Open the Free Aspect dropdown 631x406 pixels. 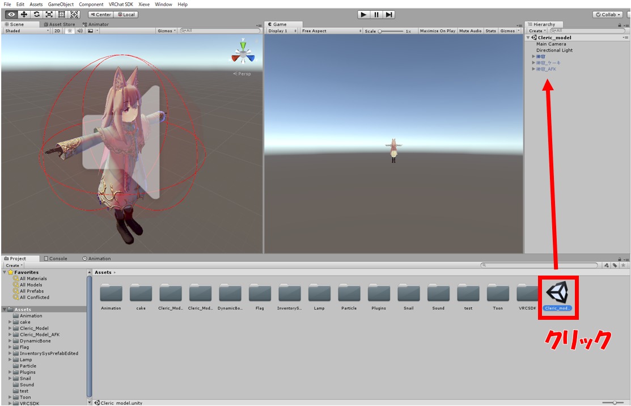331,31
